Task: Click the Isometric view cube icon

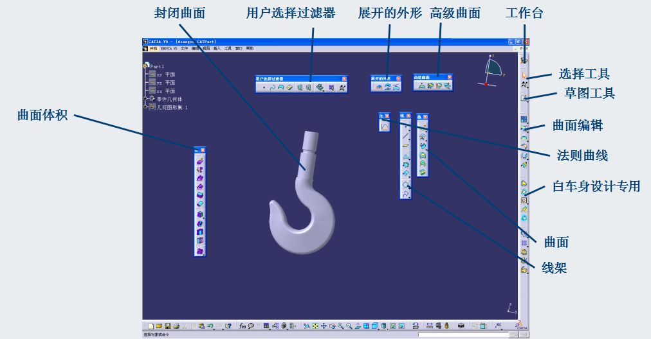Action: (374, 326)
